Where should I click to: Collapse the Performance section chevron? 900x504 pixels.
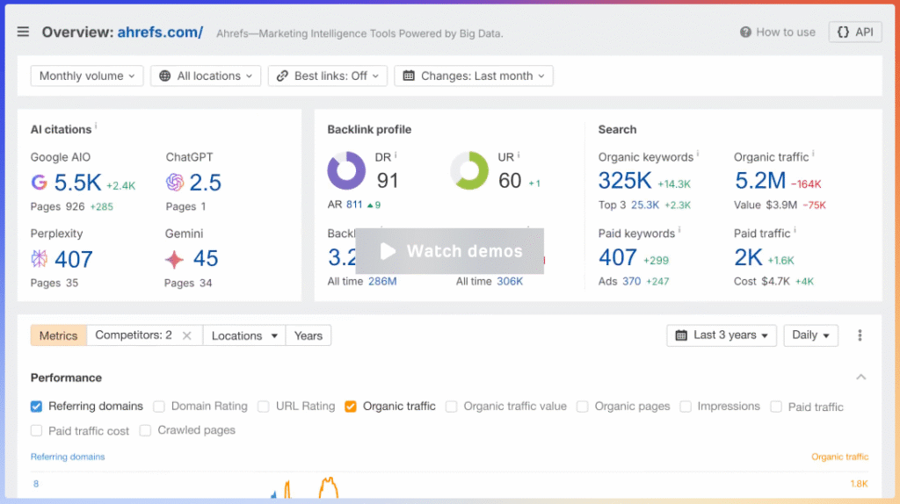[x=861, y=378]
